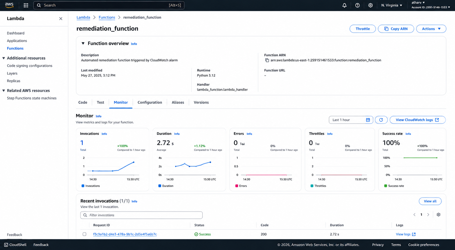Close the Lambda side navigation
The width and height of the screenshot is (455, 250).
61,19
